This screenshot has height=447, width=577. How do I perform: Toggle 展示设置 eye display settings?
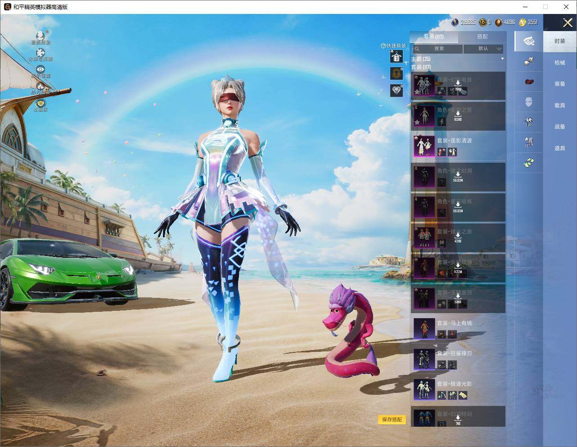(41, 69)
